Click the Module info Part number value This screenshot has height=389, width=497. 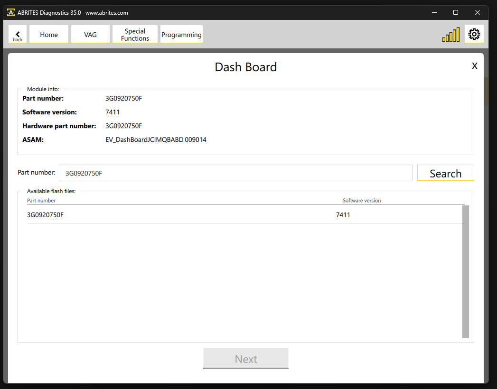(123, 99)
